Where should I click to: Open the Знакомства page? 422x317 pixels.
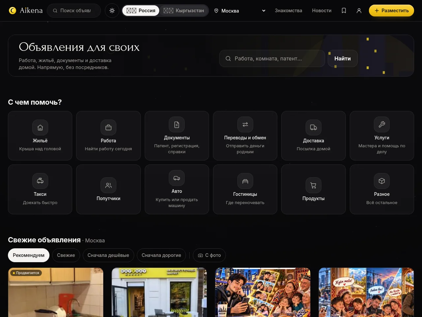[288, 11]
